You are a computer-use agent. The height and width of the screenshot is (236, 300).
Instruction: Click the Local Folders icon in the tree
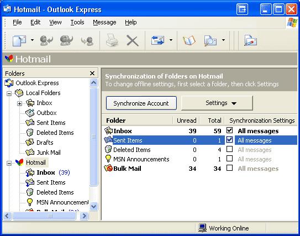(x=19, y=93)
